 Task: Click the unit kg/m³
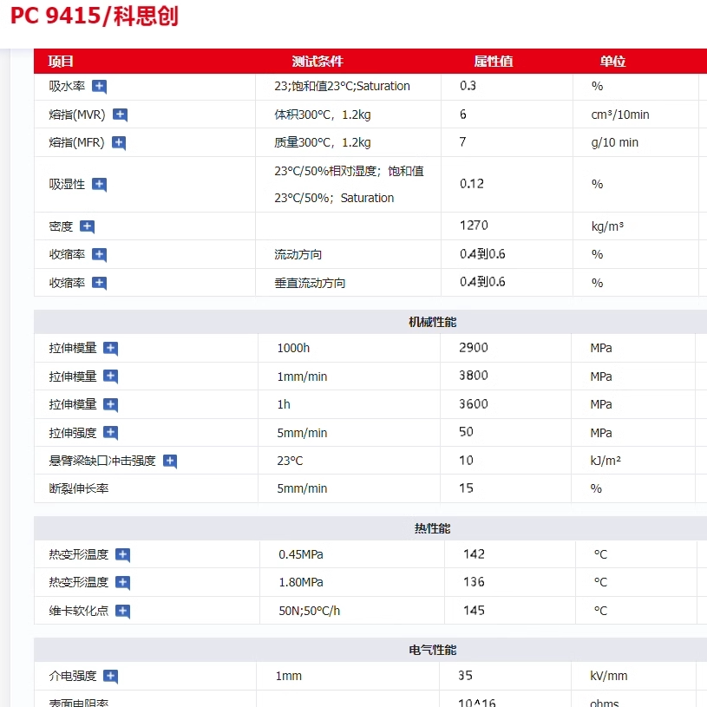(607, 226)
